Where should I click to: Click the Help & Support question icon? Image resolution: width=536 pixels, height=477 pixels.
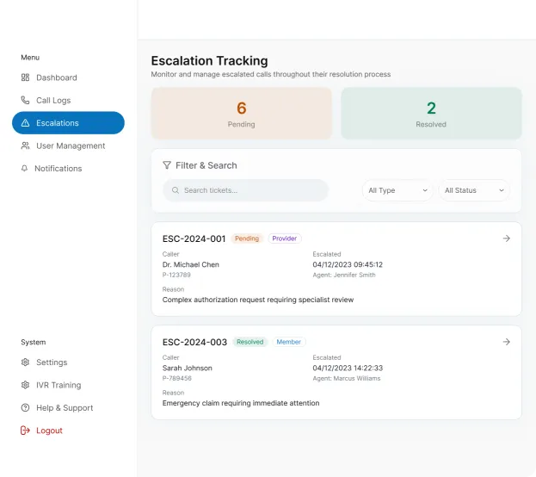tap(25, 408)
